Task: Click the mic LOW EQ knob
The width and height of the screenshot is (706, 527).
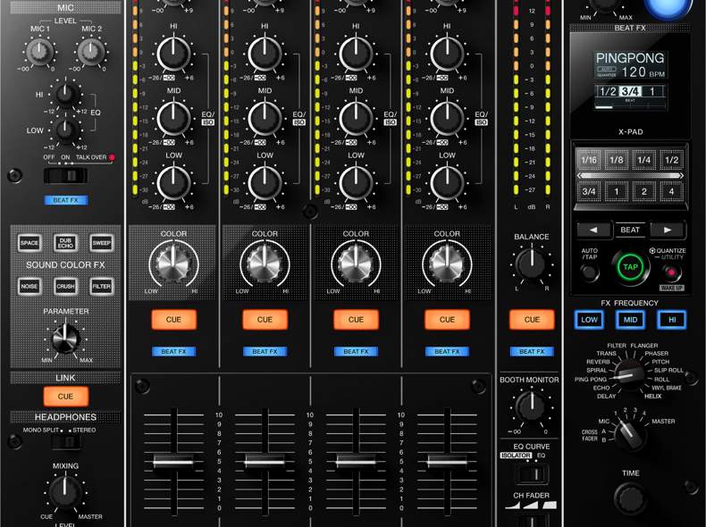Action: [66, 130]
